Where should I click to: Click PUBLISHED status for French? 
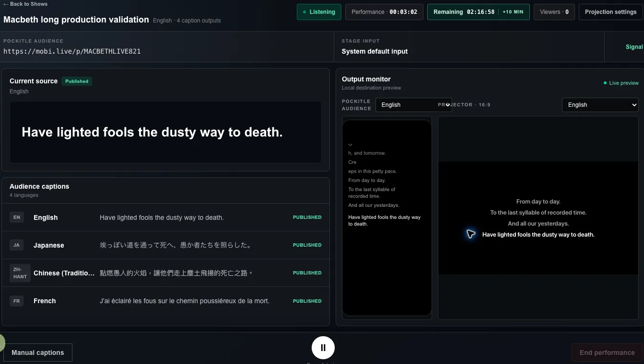(307, 301)
